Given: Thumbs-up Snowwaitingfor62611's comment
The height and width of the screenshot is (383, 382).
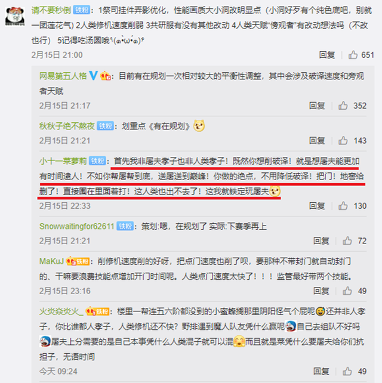Looking at the screenshot, I should click(x=347, y=240).
